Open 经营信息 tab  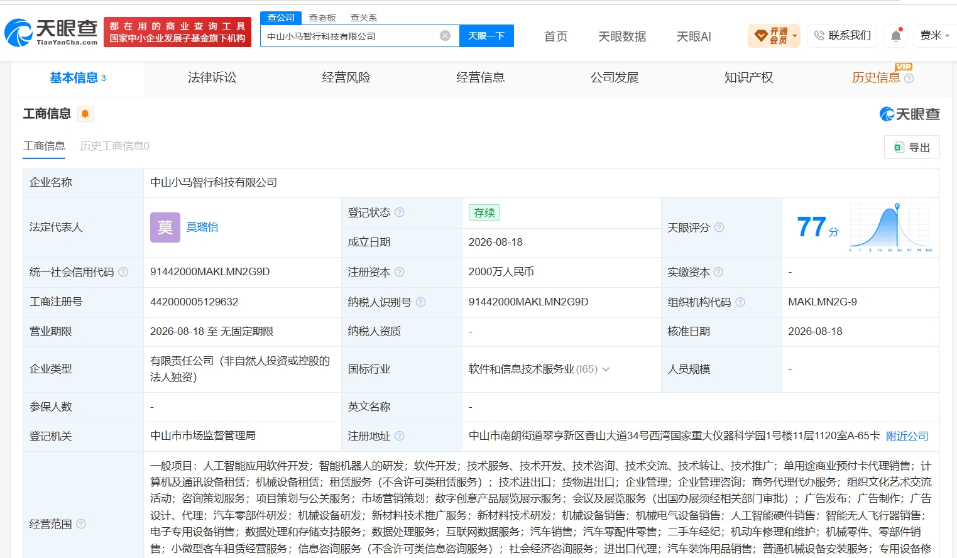[x=480, y=78]
